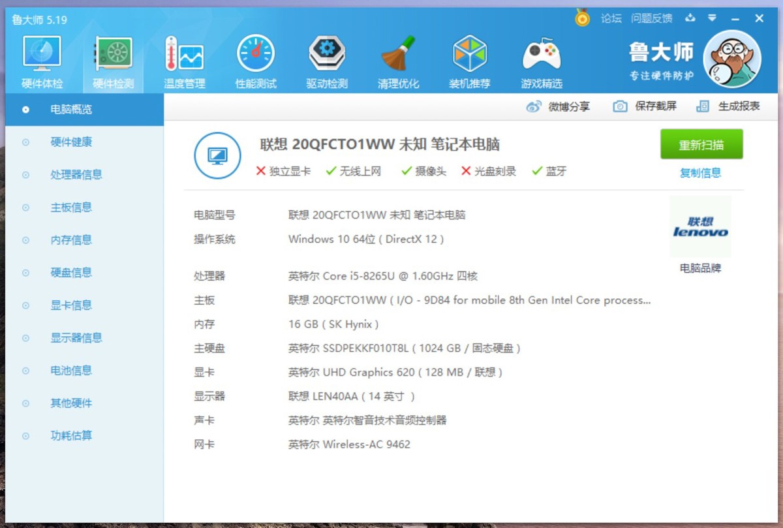Open the 问题反馈 feedback link
The width and height of the screenshot is (783, 528).
click(652, 18)
